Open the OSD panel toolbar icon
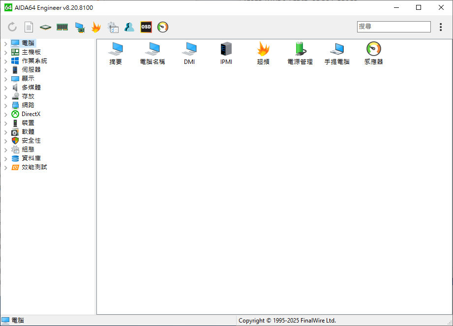The image size is (453, 326). click(x=146, y=27)
